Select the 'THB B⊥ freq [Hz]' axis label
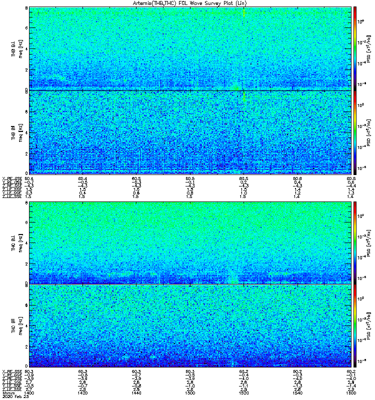 17,48
